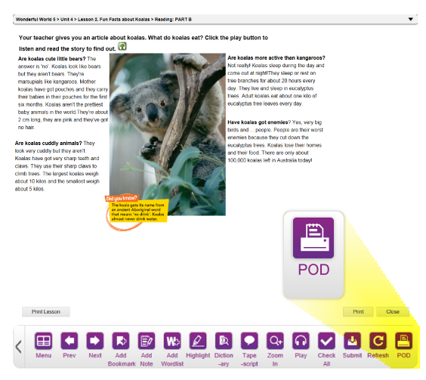This screenshot has width=426, height=380.
Task: Select the Add Wordlist icon
Action: pyautogui.click(x=172, y=341)
